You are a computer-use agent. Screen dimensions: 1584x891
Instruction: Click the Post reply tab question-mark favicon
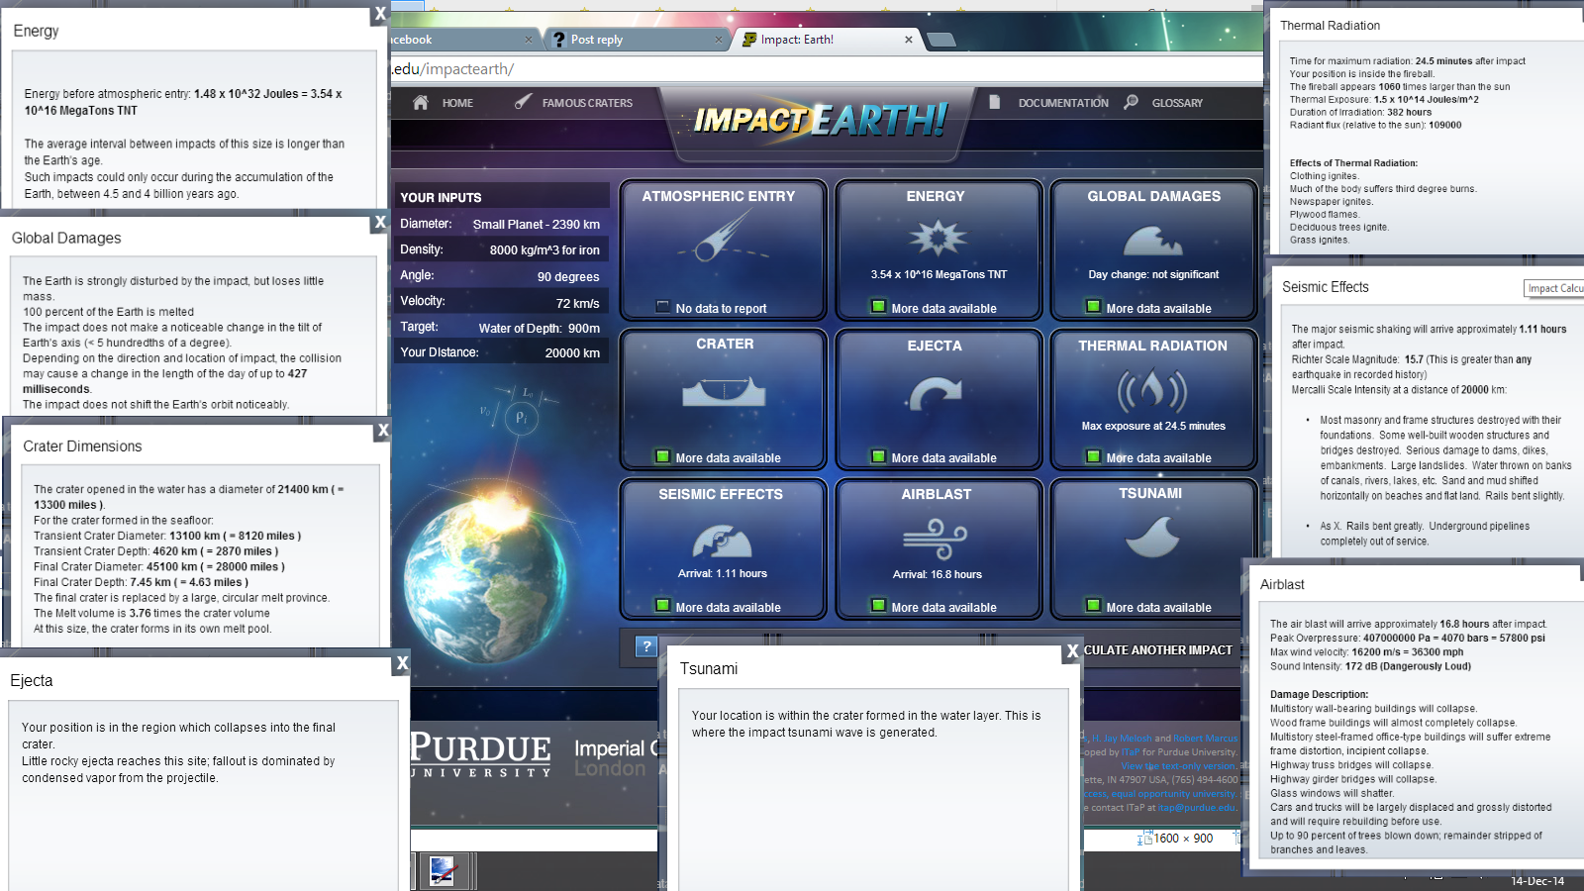[559, 40]
